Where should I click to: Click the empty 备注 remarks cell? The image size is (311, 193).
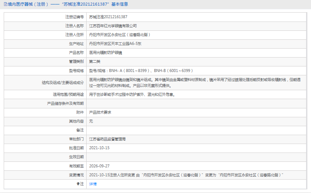(x=196, y=130)
